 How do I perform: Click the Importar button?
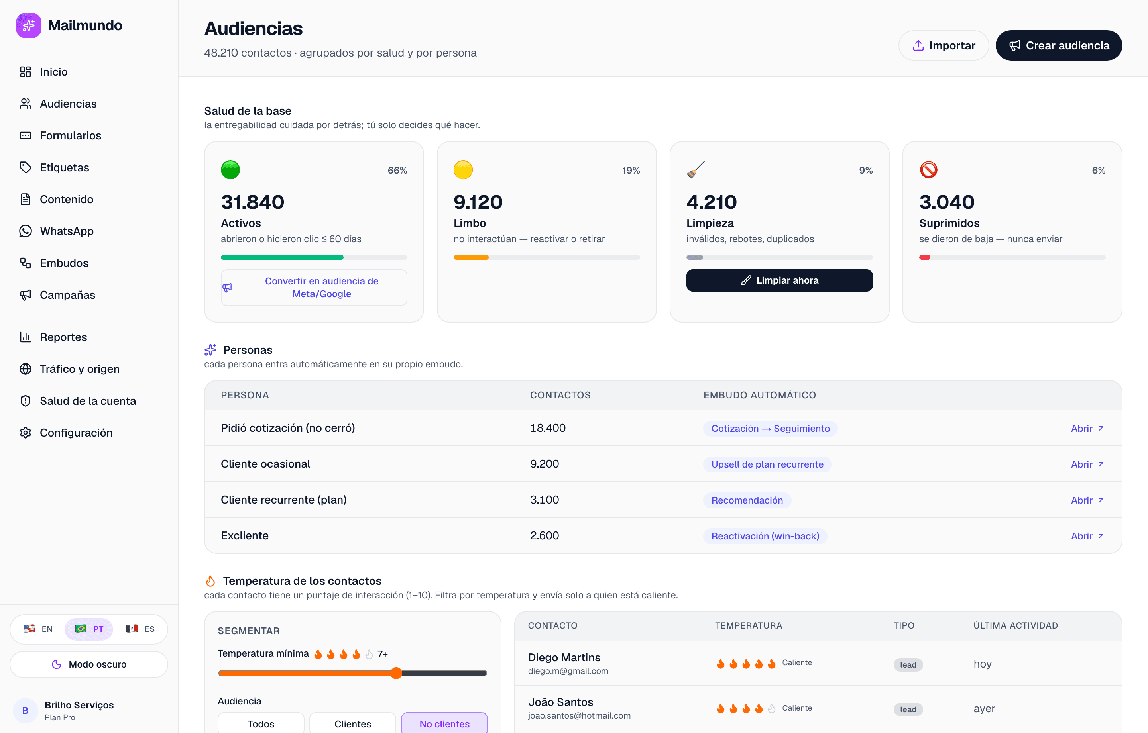[944, 45]
